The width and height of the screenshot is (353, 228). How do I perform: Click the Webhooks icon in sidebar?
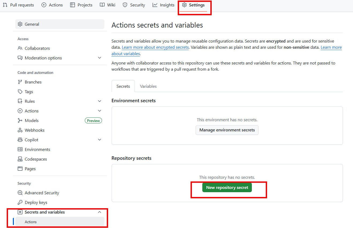coord(20,130)
